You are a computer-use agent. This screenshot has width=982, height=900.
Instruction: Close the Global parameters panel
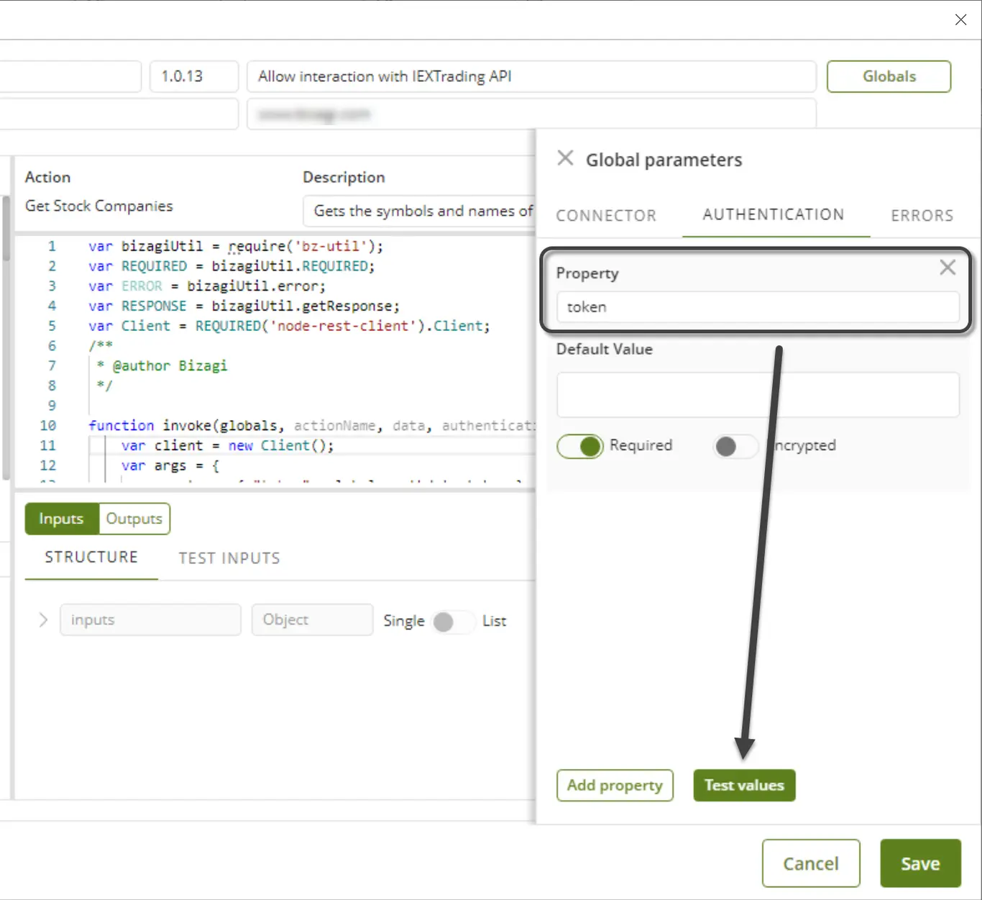(565, 158)
